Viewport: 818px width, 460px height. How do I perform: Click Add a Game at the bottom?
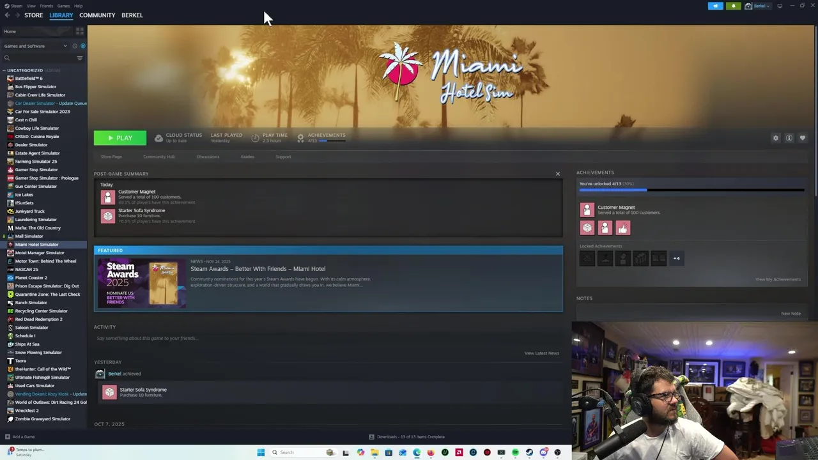tap(20, 437)
